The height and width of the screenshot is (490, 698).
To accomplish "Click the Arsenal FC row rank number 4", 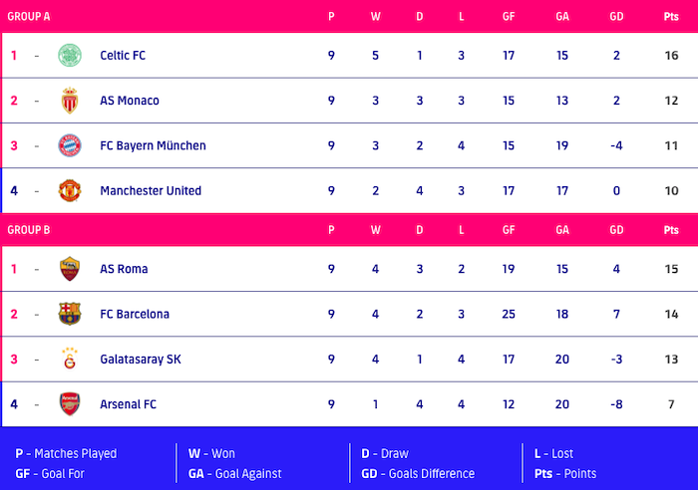I will point(14,404).
